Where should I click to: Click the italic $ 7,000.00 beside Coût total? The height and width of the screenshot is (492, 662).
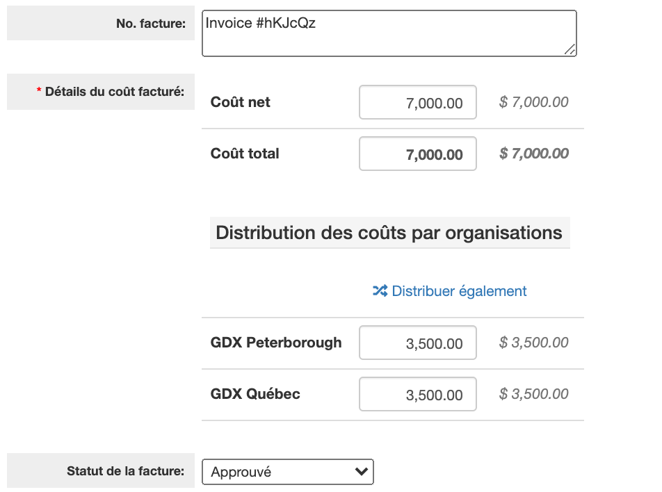tap(534, 153)
